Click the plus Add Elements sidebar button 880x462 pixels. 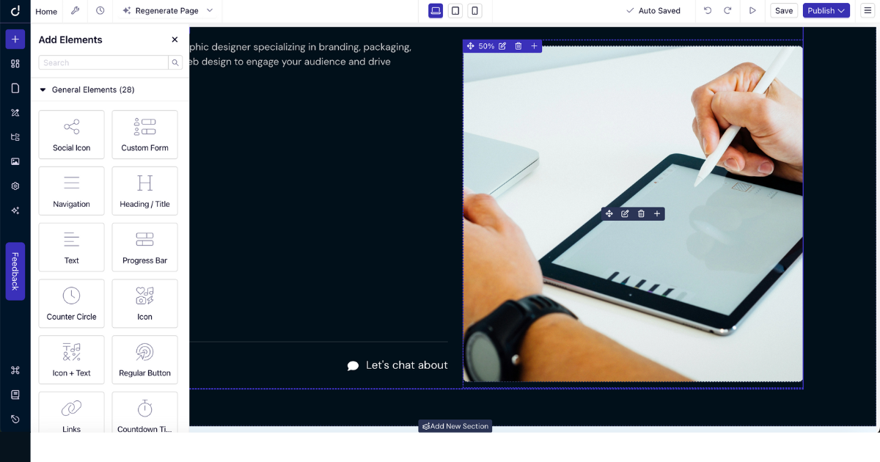coord(15,40)
